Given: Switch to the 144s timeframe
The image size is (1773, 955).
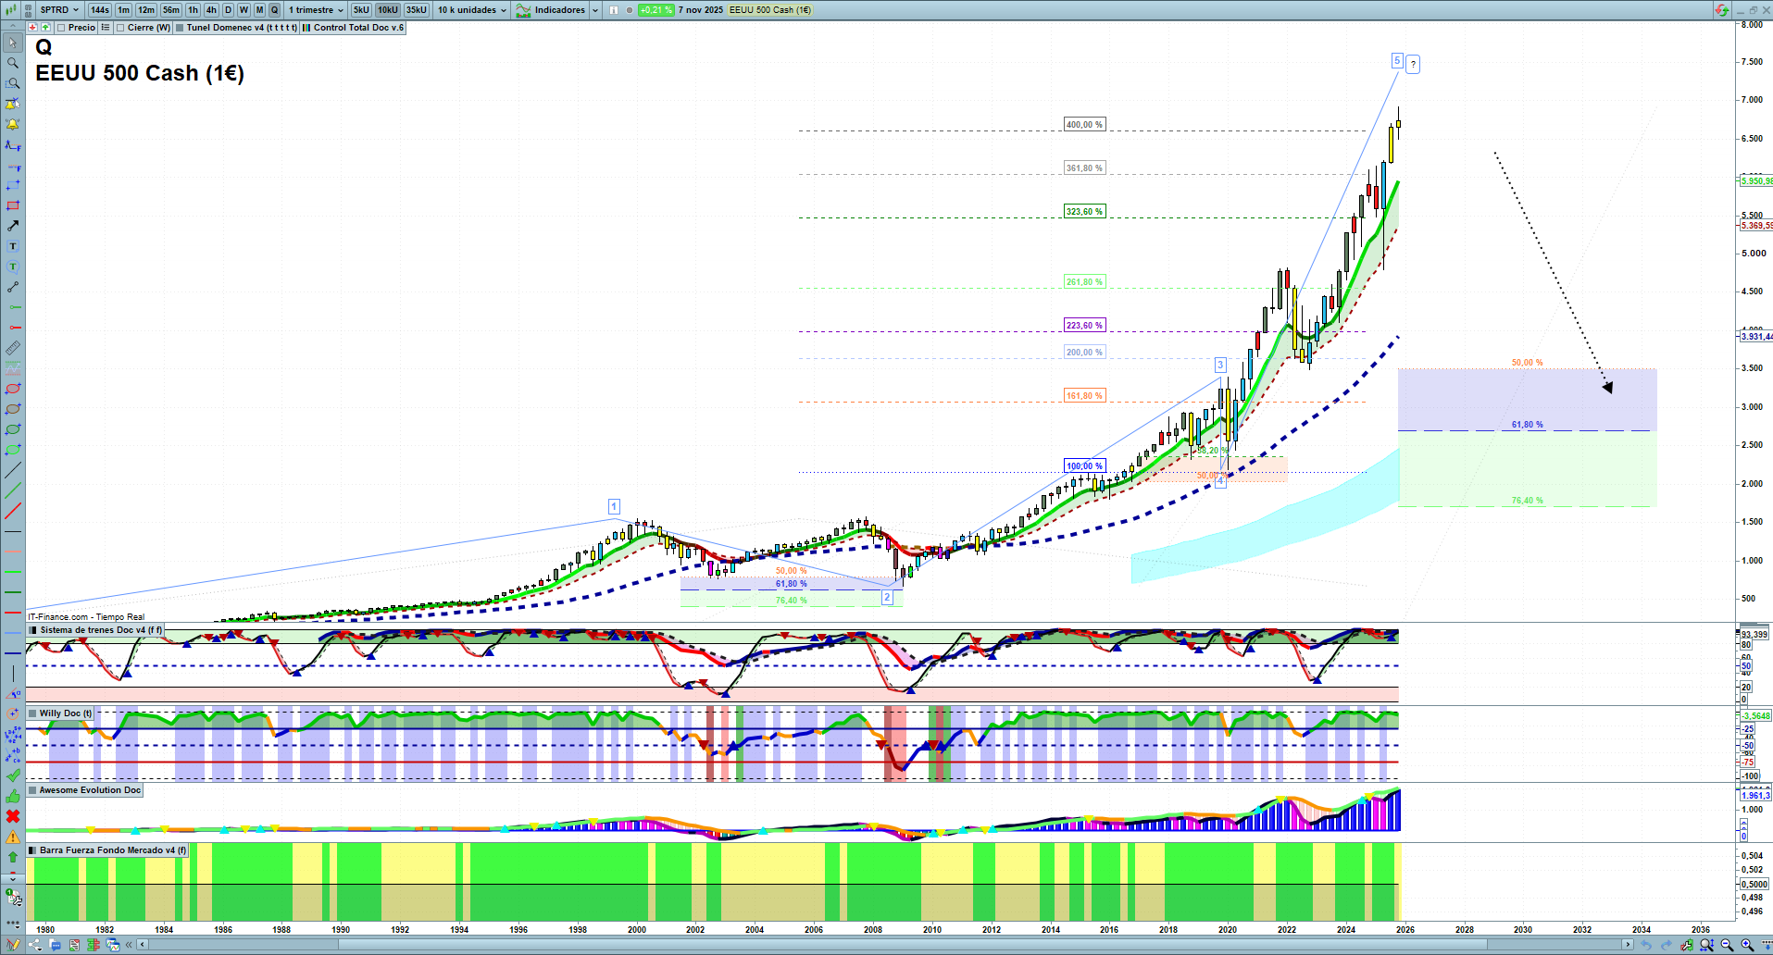Looking at the screenshot, I should 100,10.
